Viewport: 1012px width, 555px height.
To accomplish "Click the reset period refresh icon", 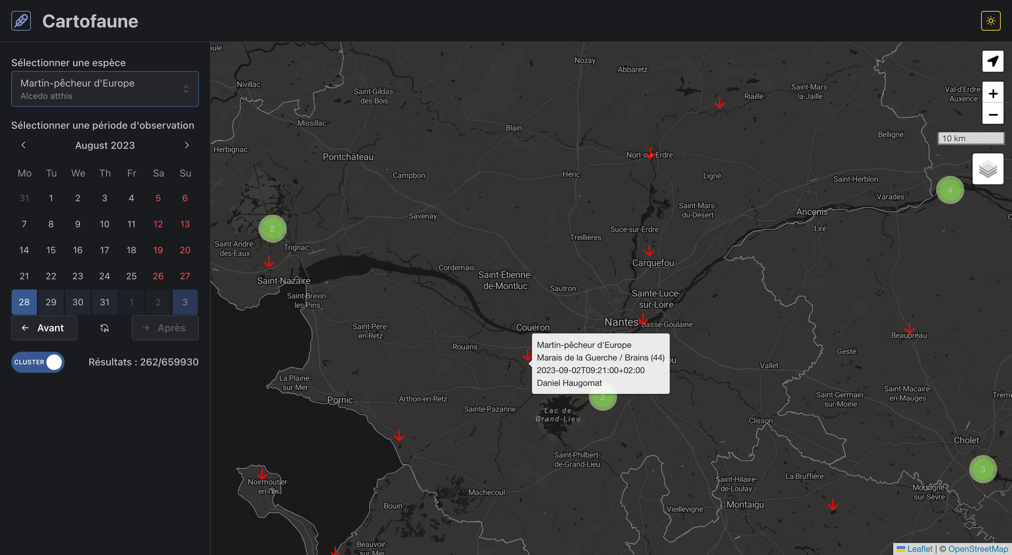I will (x=104, y=328).
